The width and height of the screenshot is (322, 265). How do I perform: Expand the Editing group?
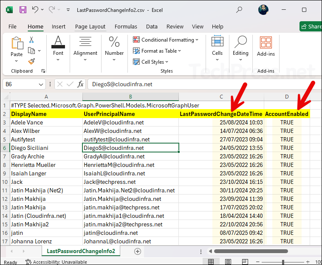coord(240,48)
